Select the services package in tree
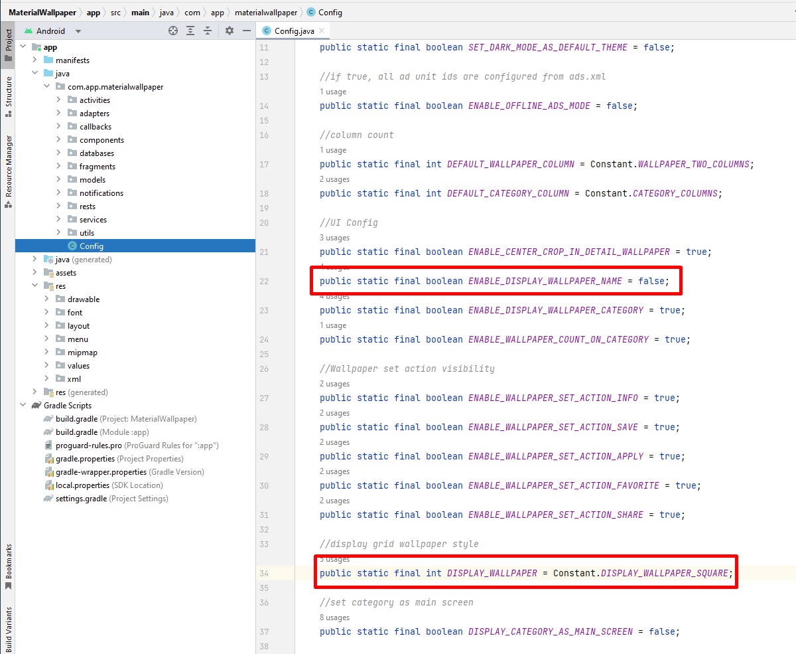The height and width of the screenshot is (654, 796). tap(93, 220)
